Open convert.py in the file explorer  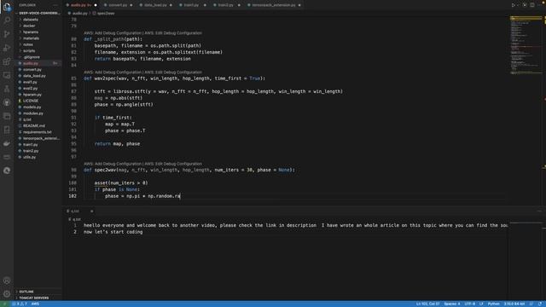click(x=38, y=70)
